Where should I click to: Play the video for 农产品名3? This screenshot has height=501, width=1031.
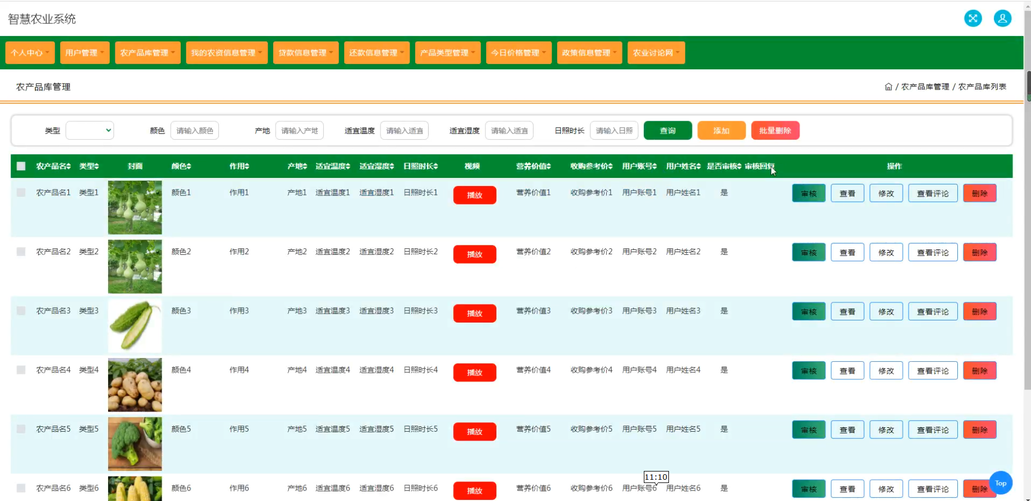pos(475,313)
